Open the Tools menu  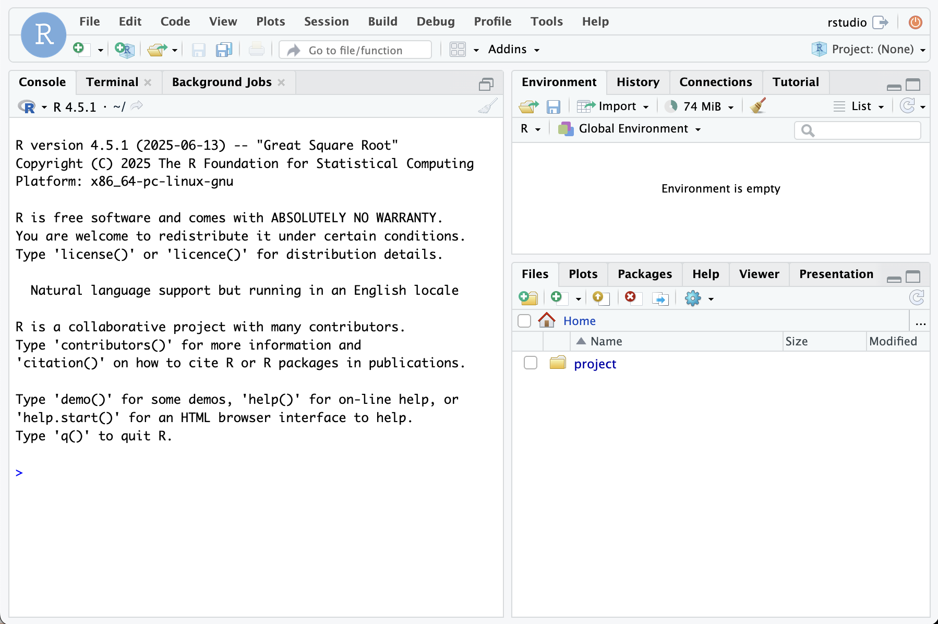pyautogui.click(x=547, y=21)
